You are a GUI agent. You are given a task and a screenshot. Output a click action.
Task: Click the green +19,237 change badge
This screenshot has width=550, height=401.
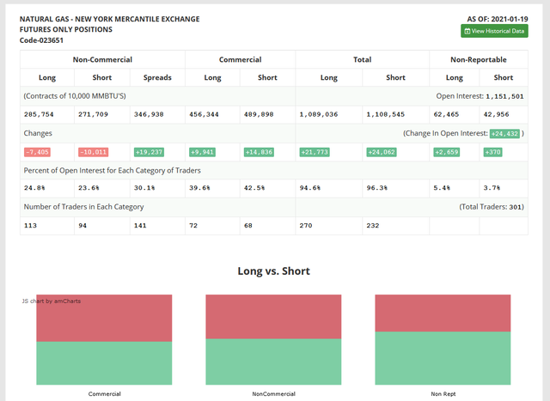[149, 152]
